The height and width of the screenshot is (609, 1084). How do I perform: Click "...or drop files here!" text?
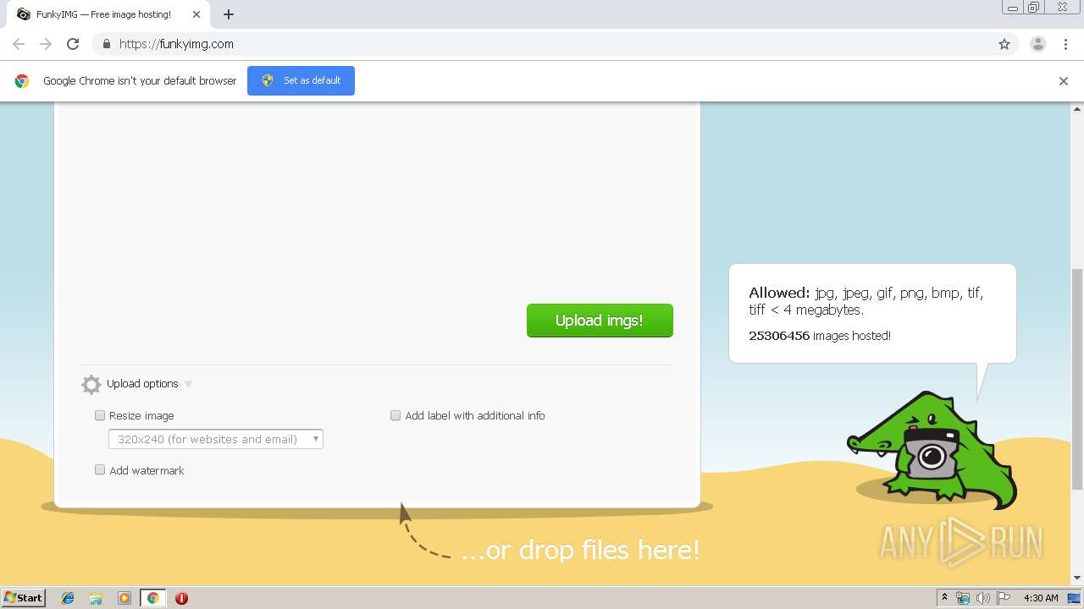[580, 551]
